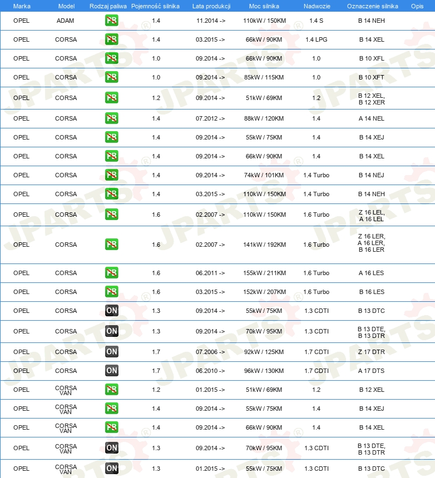Select the '155kW / 211KM' power cell
The height and width of the screenshot is (478, 435).
point(264,273)
